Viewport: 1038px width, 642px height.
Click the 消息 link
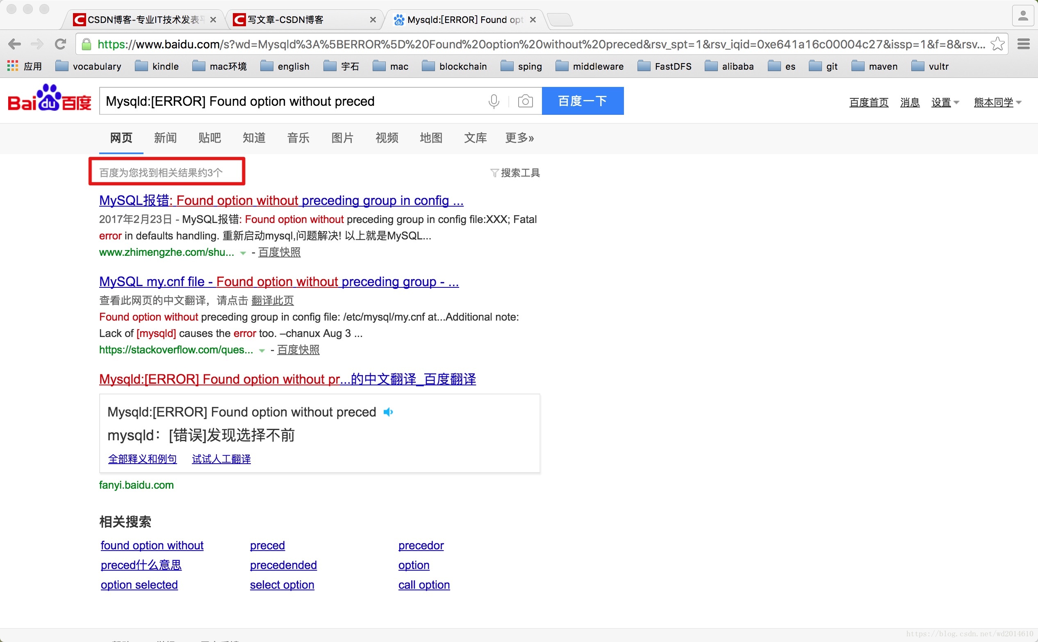pyautogui.click(x=910, y=102)
